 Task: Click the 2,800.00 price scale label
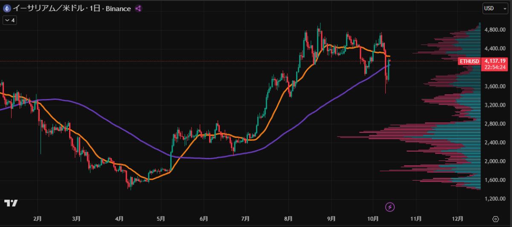pos(495,124)
